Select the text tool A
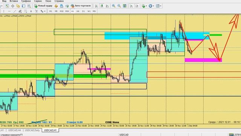The height and width of the screenshot is (136, 241). pyautogui.click(x=31, y=11)
